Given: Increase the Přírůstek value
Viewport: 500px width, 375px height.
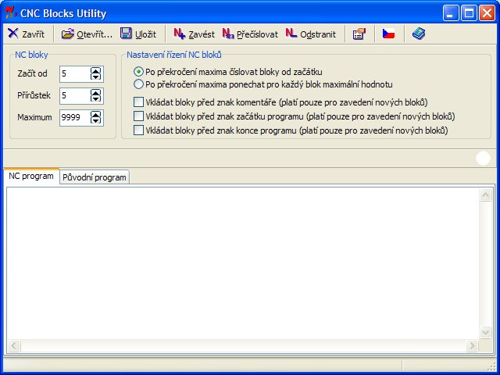Looking at the screenshot, I should click(95, 92).
